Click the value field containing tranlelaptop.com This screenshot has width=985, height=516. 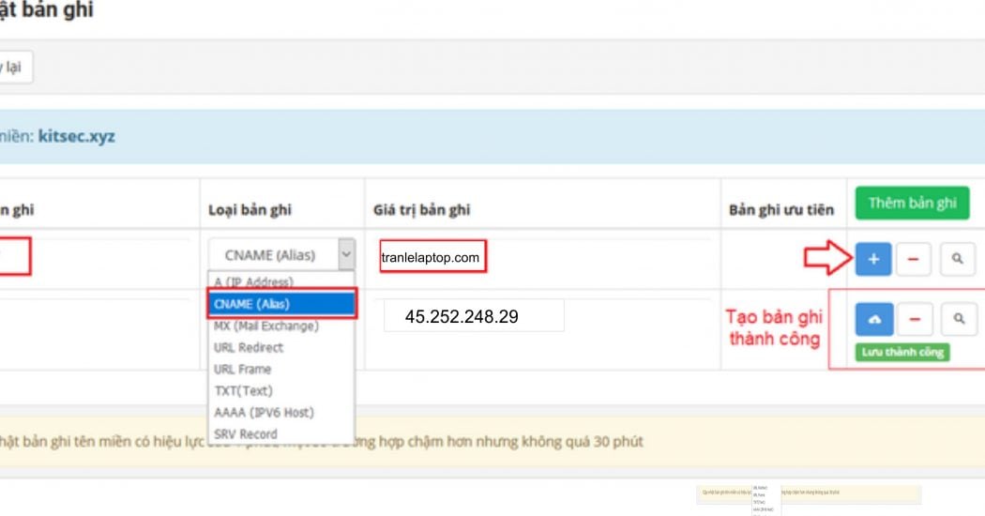(x=432, y=256)
